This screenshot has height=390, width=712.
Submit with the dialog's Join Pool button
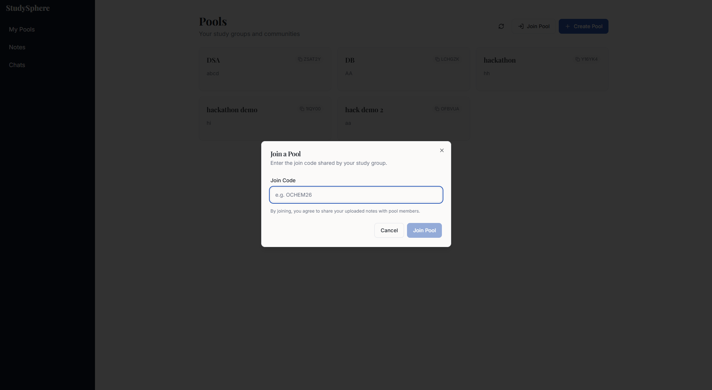click(x=424, y=230)
